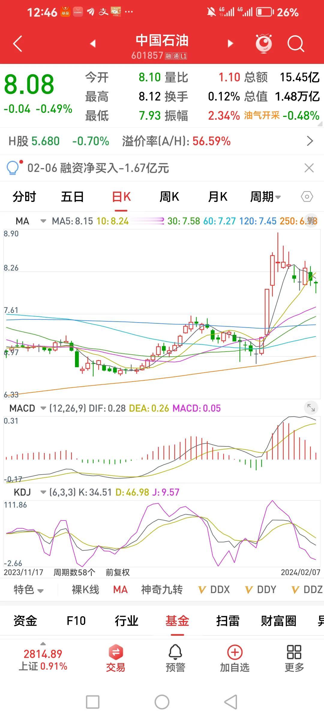Open the MACD indicator dropdown
This screenshot has width=324, height=720.
(x=43, y=408)
